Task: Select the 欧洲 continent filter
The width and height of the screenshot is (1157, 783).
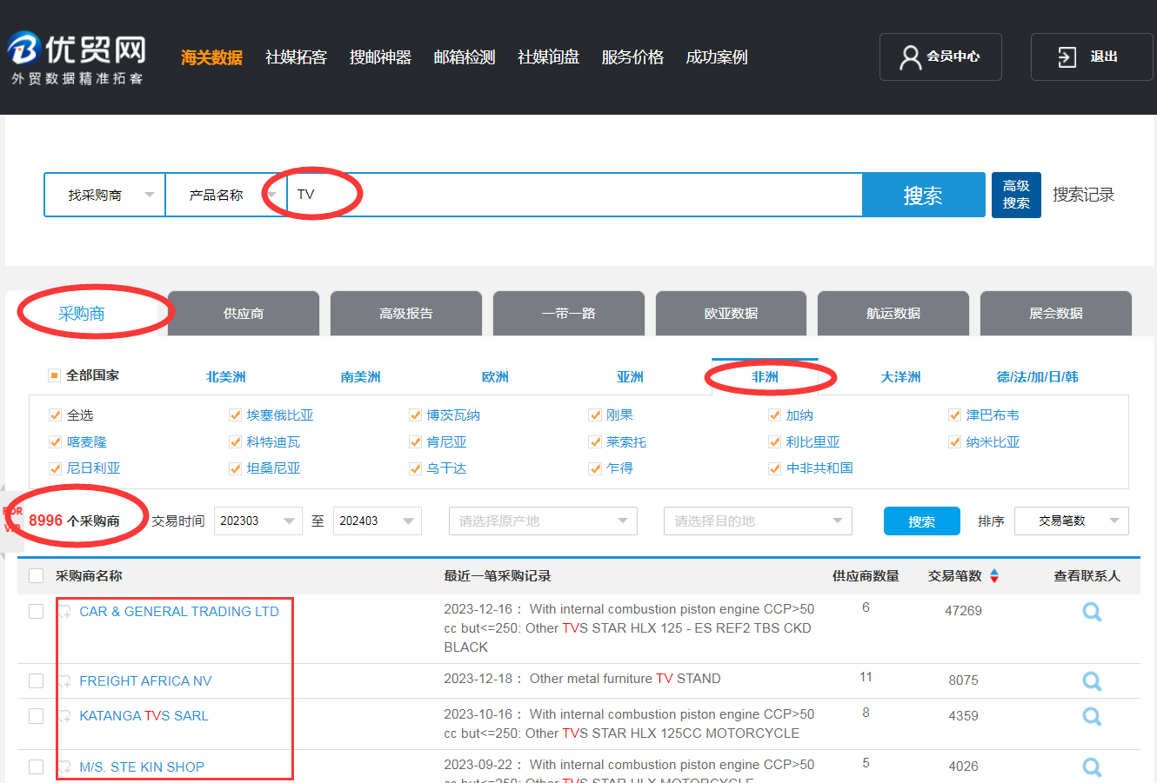Action: pos(495,376)
